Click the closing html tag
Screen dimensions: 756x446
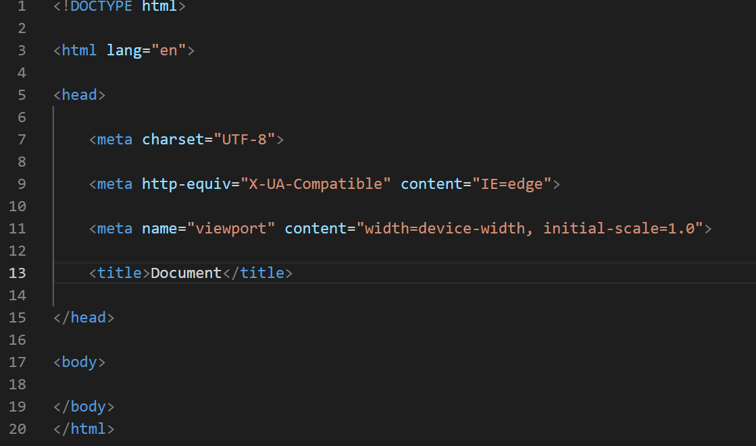coord(84,428)
